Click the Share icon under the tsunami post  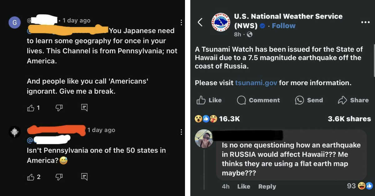tap(353, 100)
